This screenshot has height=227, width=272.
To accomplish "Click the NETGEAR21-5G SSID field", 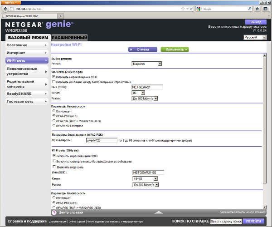I will click(148, 173).
